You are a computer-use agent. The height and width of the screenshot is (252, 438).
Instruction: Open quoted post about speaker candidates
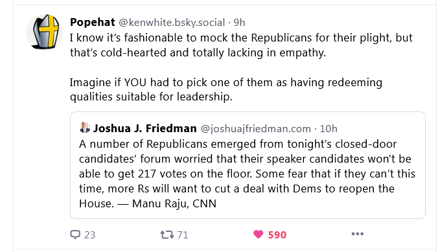248,165
